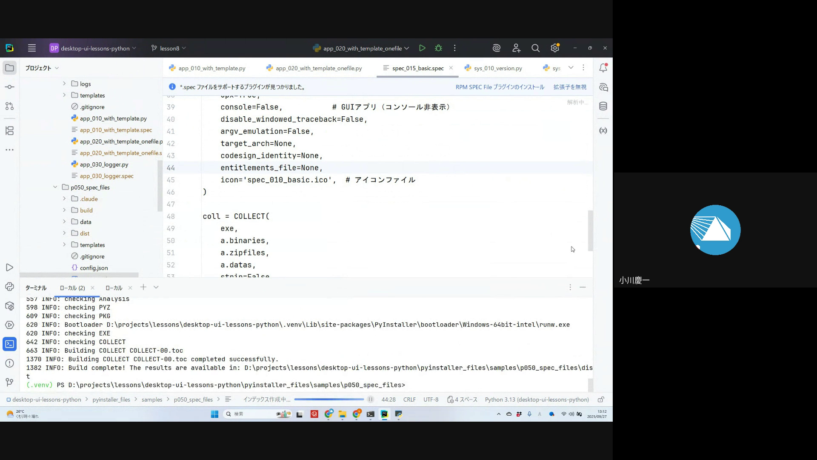Click the Search Everywhere magnifier icon
817x460 pixels.
coord(535,48)
